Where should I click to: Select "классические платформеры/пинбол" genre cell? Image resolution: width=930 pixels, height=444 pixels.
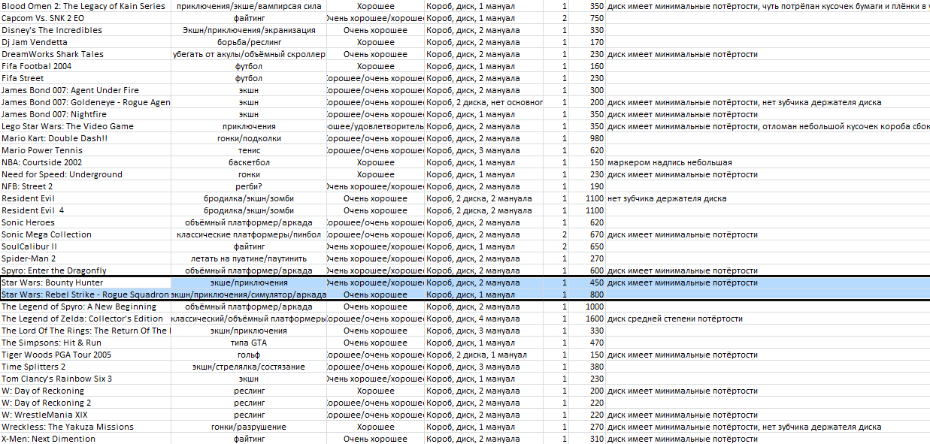click(x=249, y=234)
